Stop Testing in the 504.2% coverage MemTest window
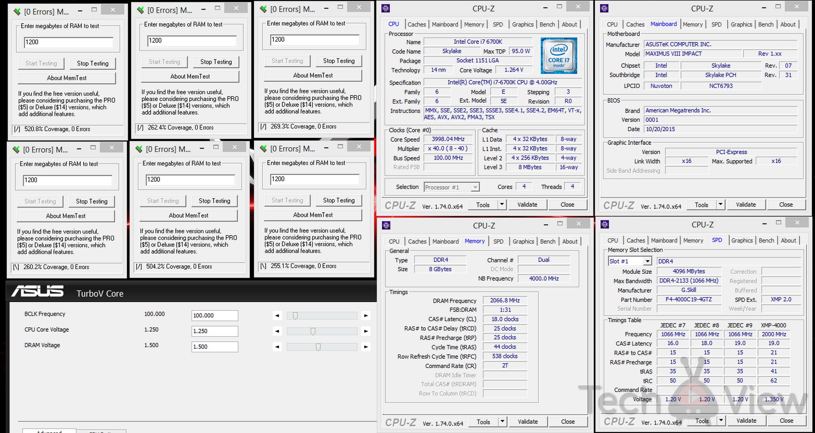The image size is (815, 433). 214,201
